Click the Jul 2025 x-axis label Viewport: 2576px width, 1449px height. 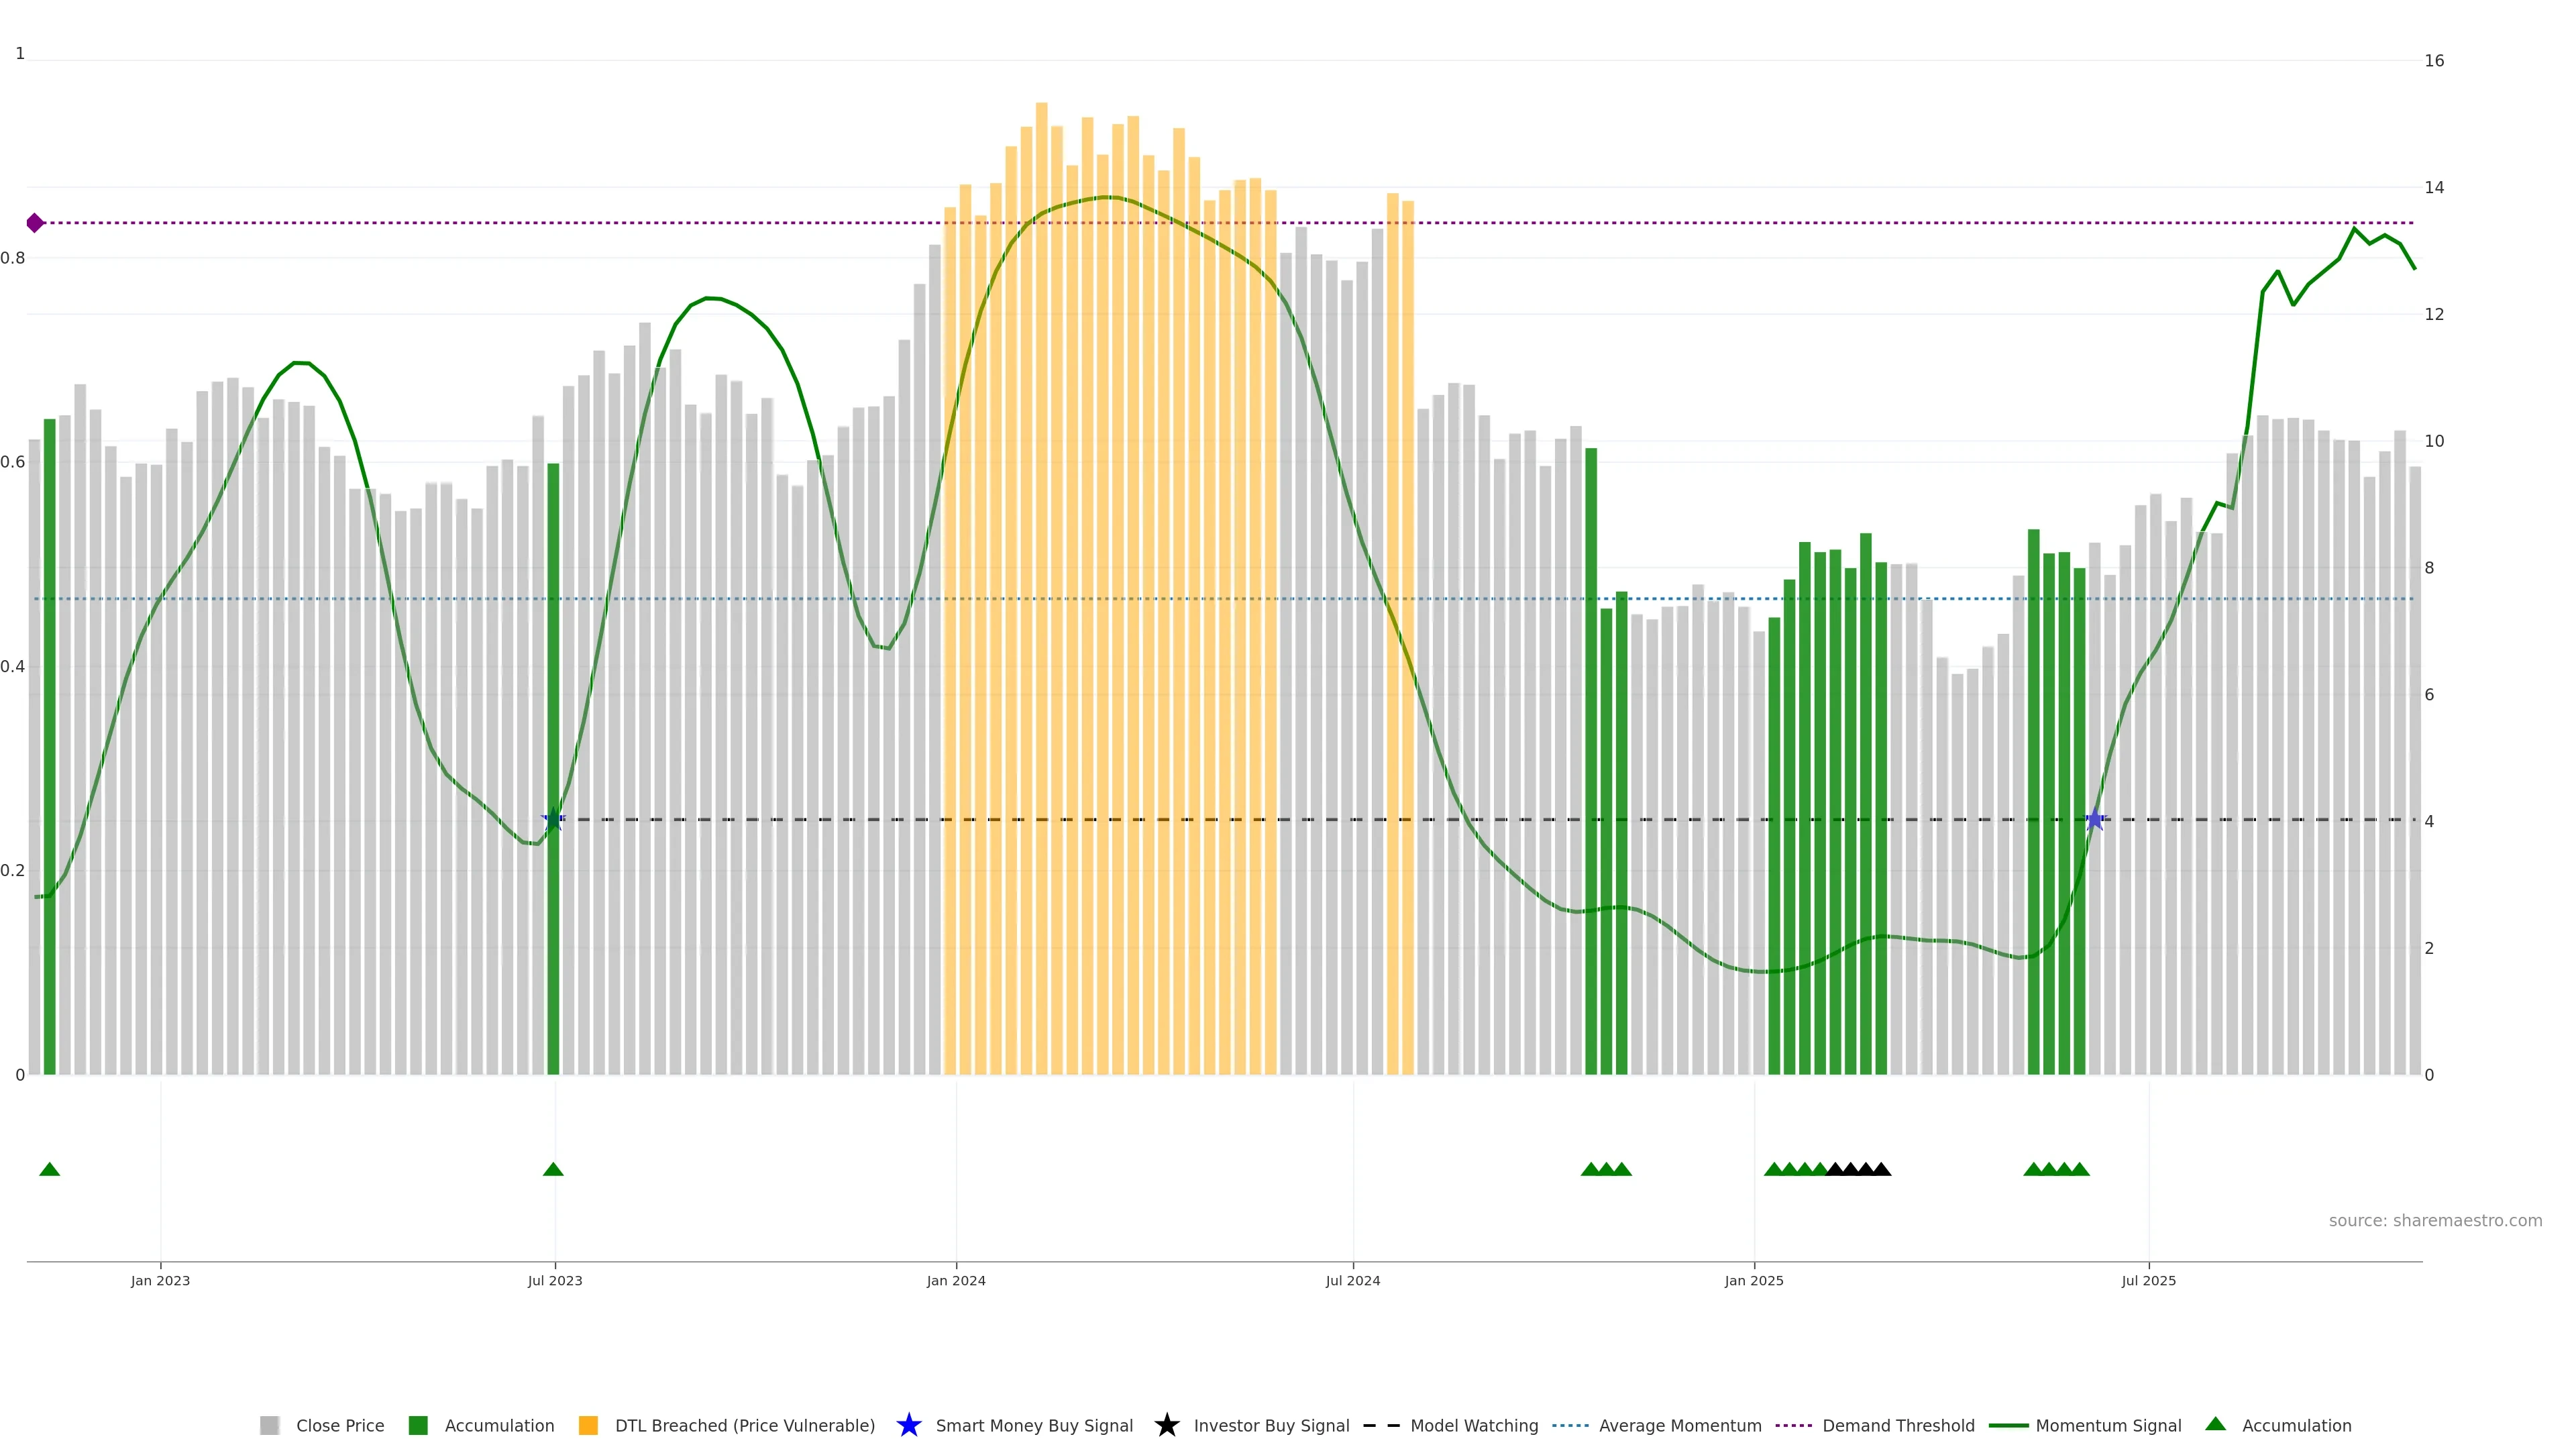[2148, 1280]
